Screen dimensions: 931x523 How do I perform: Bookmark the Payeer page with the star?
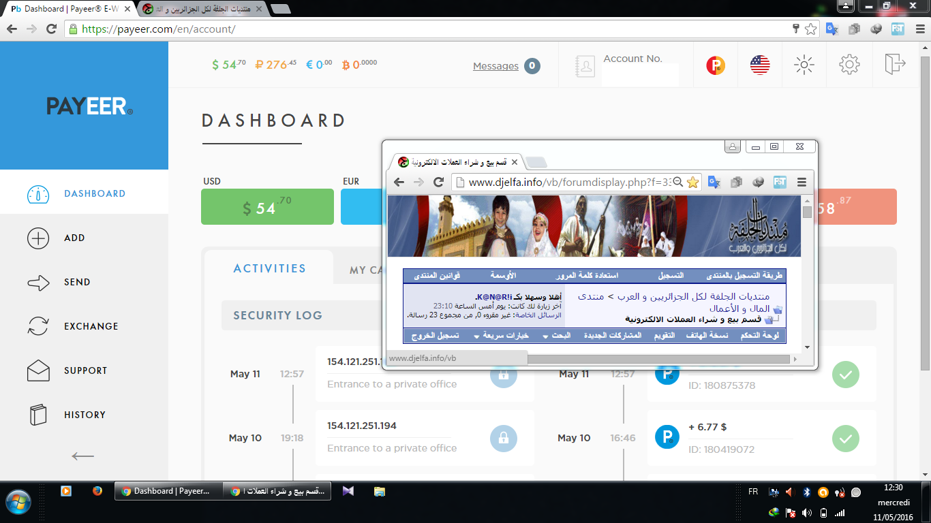[810, 29]
